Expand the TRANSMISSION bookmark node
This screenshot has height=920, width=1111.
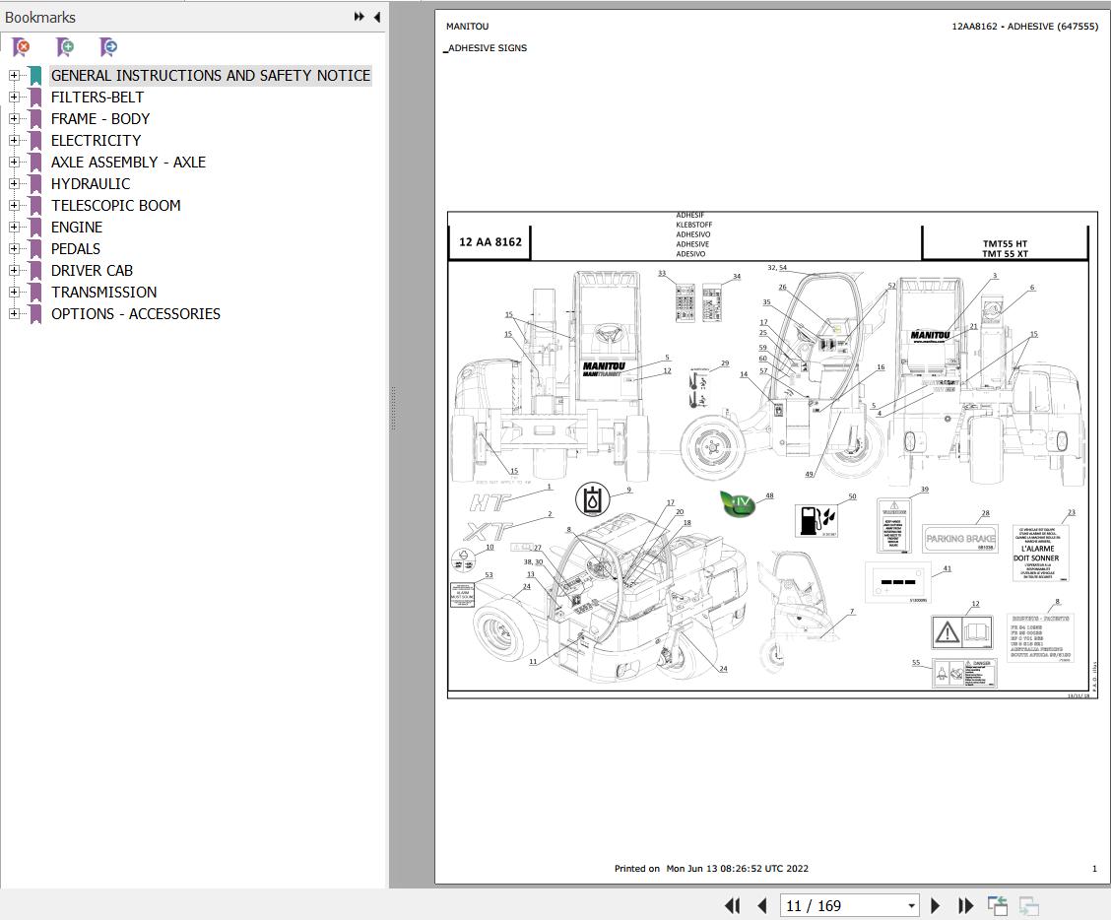coord(14,292)
